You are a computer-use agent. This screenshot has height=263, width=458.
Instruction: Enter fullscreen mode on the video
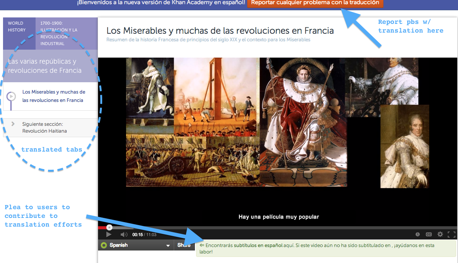tap(451, 235)
